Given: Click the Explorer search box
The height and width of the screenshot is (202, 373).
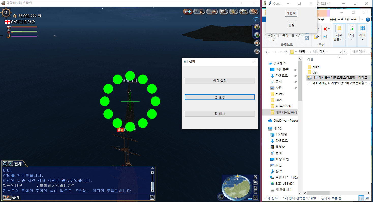Looking at the screenshot, I should coord(360,52).
